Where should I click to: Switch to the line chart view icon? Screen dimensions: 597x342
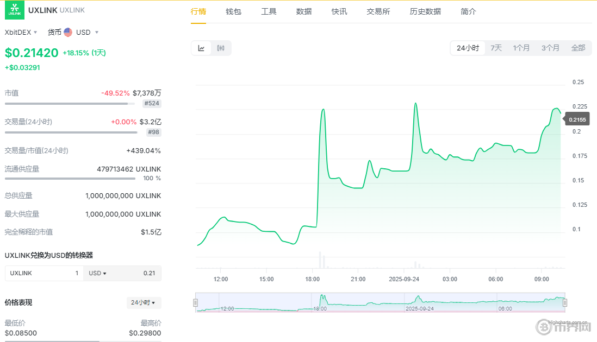tap(201, 48)
